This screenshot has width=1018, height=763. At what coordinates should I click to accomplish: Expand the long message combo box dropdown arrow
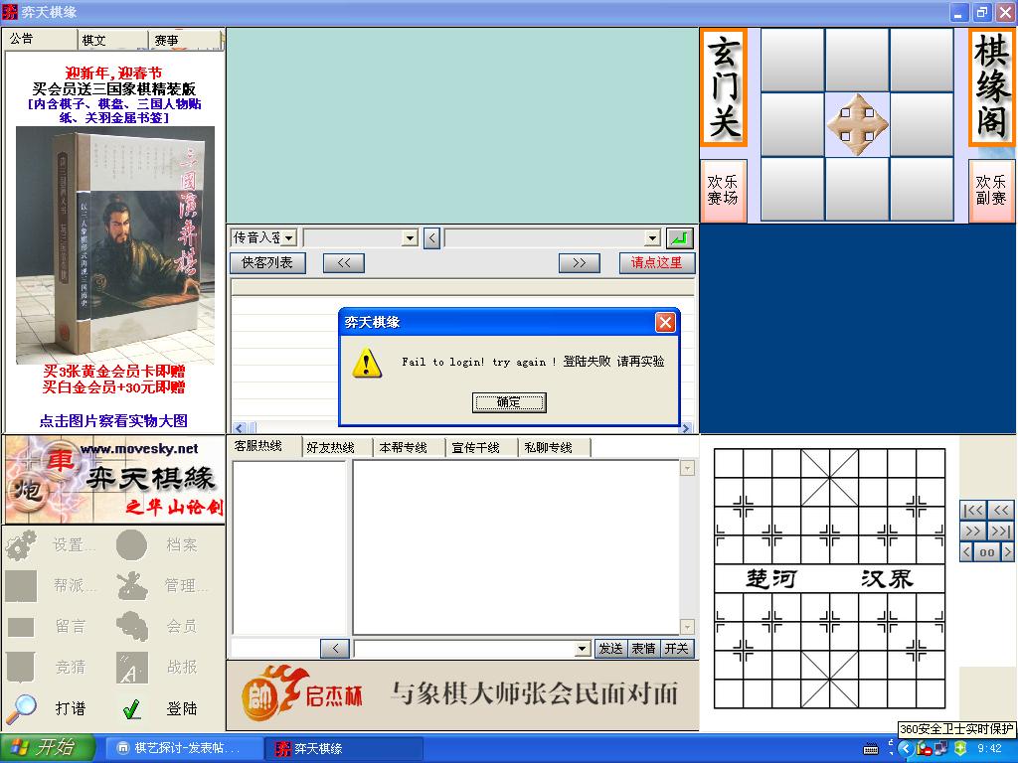pyautogui.click(x=653, y=238)
